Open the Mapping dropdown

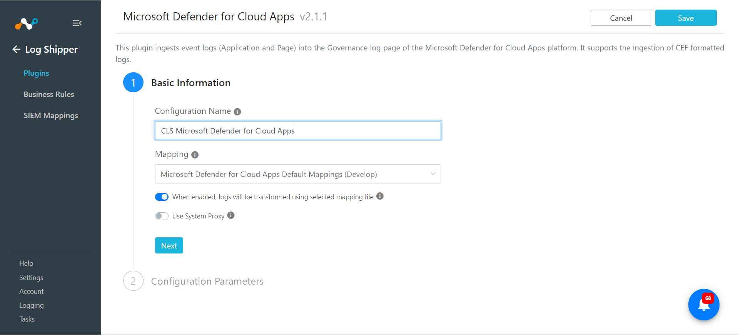[x=298, y=174]
